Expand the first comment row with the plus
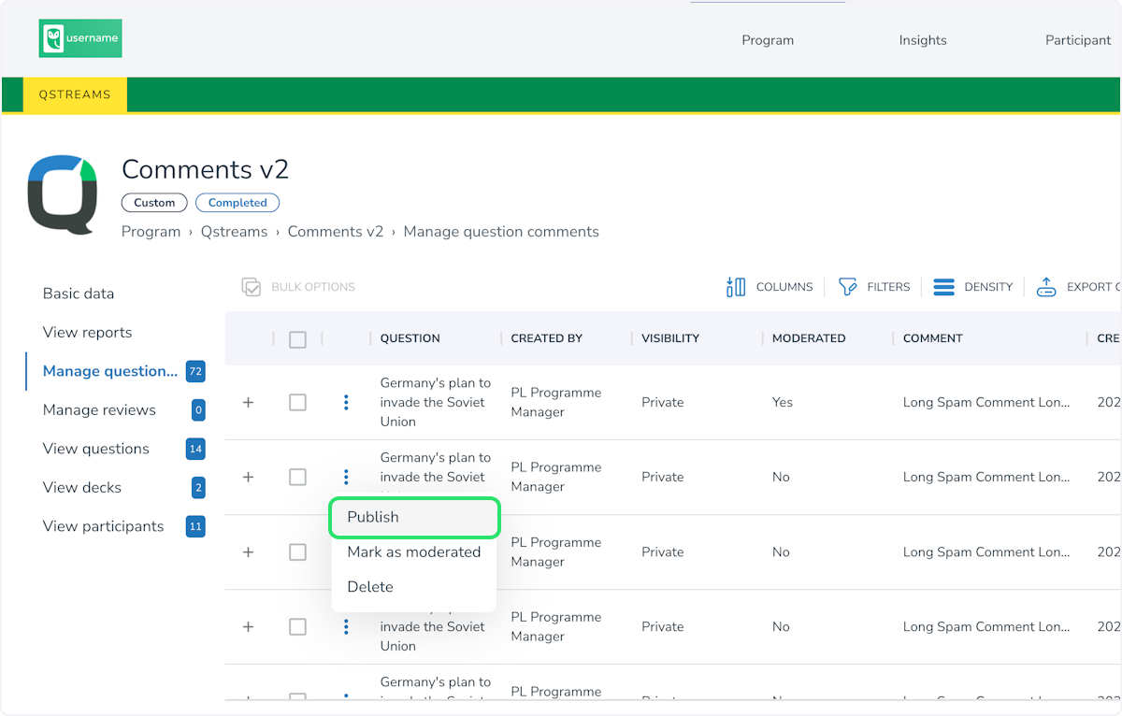 [248, 402]
